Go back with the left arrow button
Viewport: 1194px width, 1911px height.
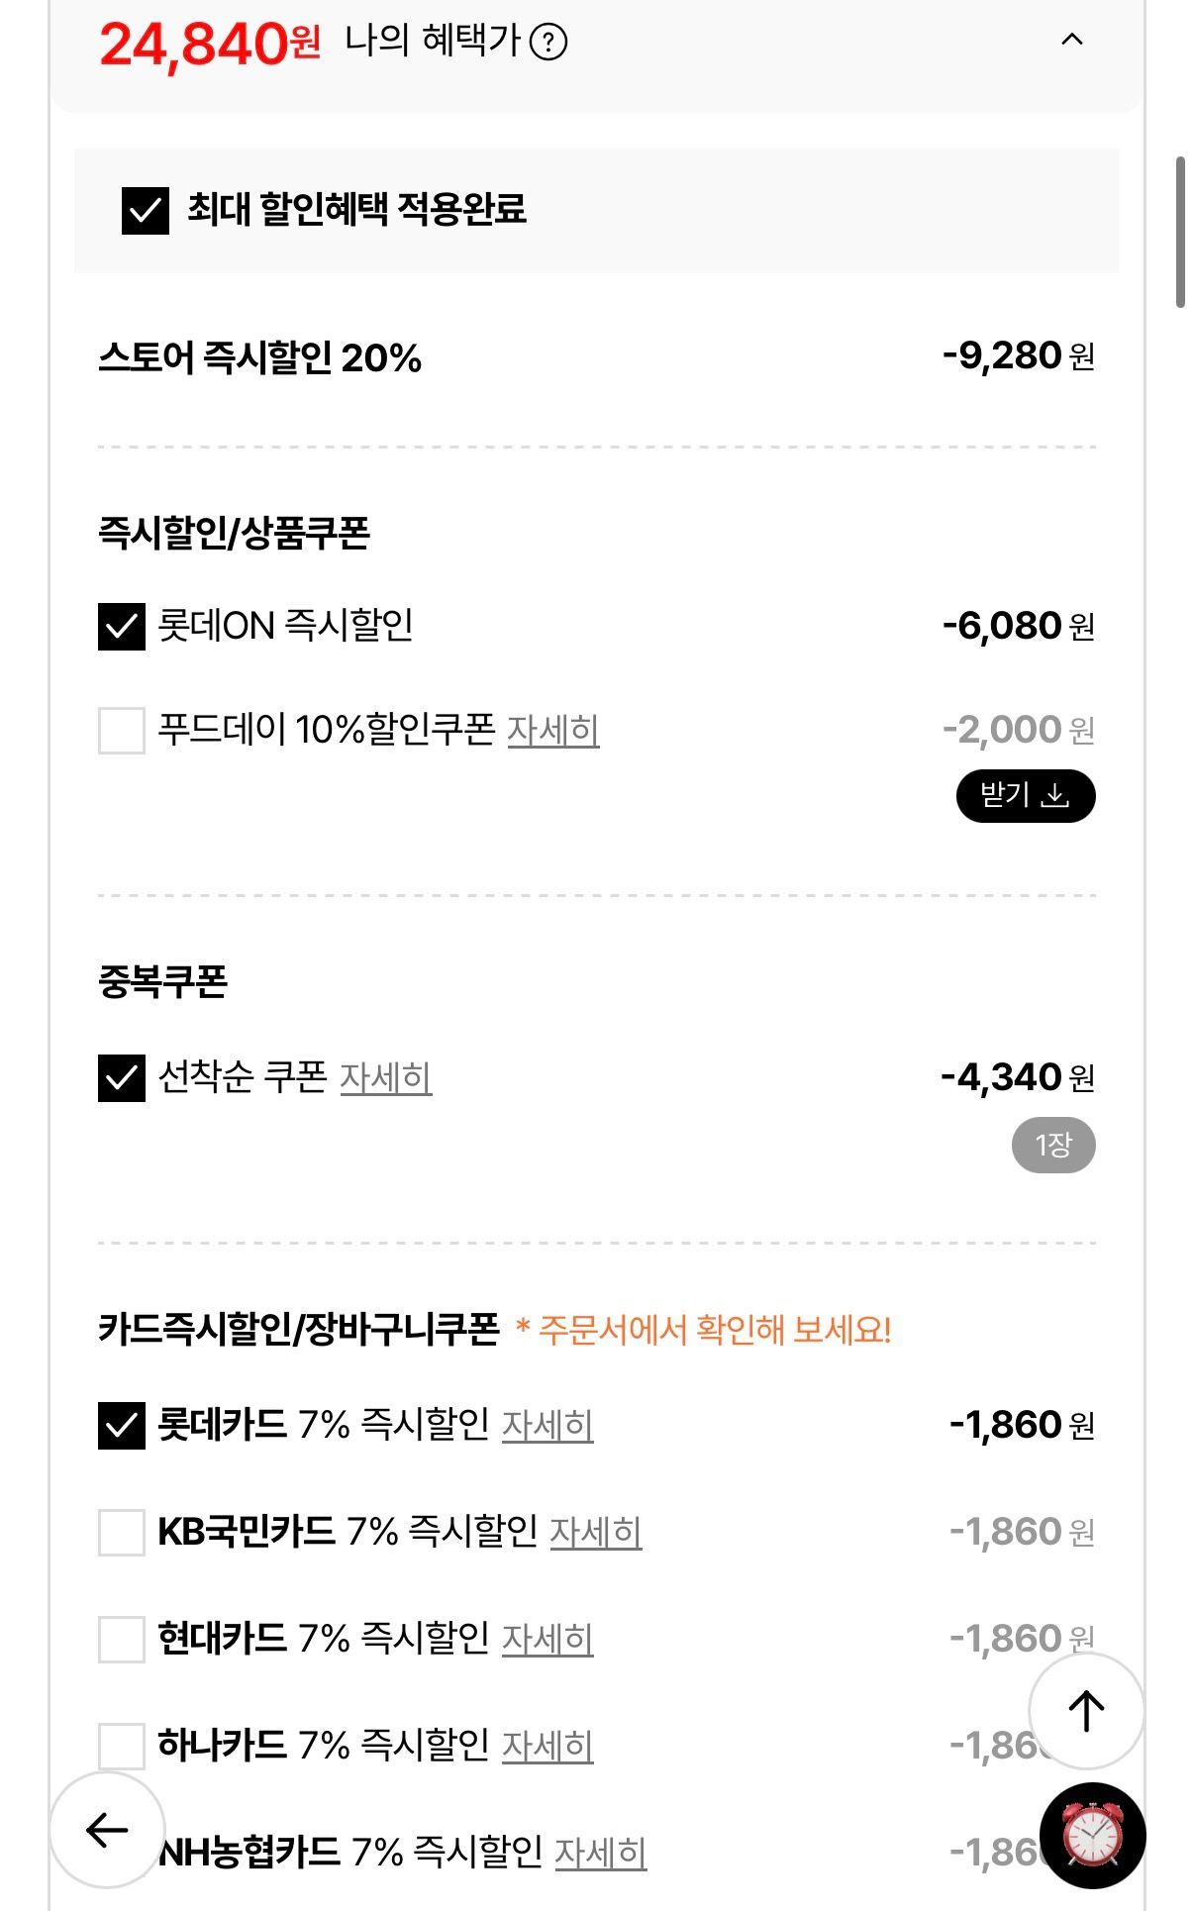pyautogui.click(x=107, y=1830)
